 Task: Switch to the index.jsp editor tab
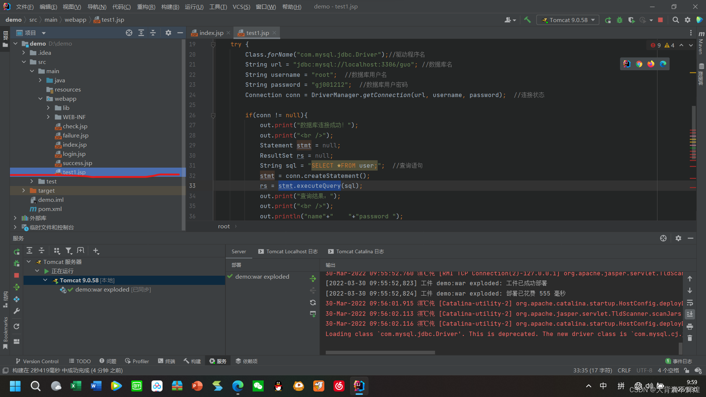(x=208, y=33)
